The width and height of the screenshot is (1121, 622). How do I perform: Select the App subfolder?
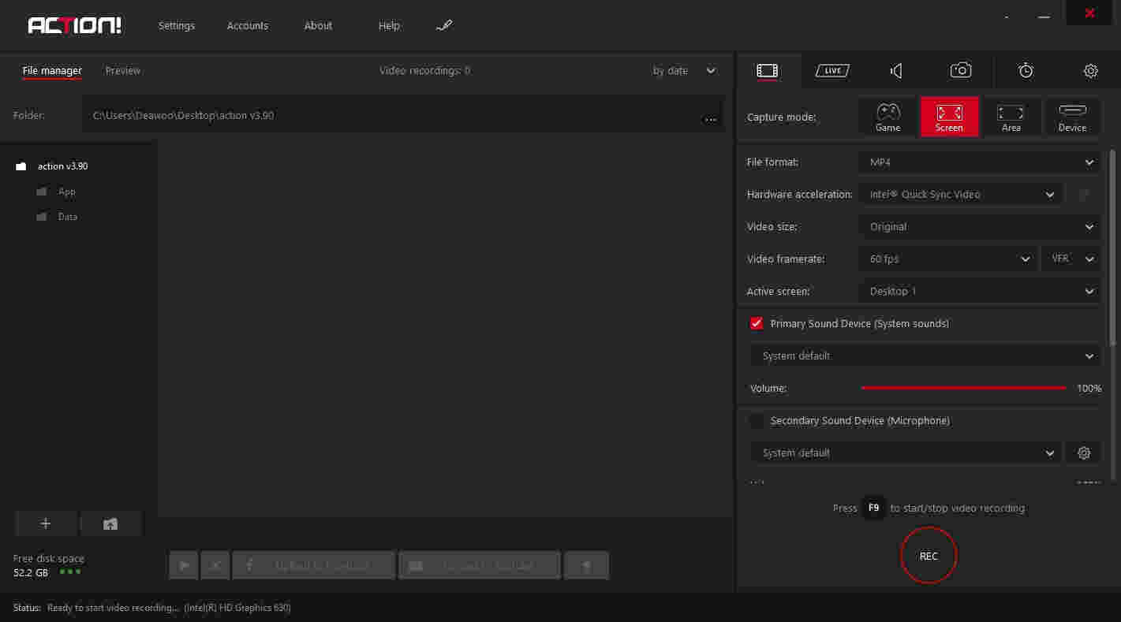tap(56, 192)
